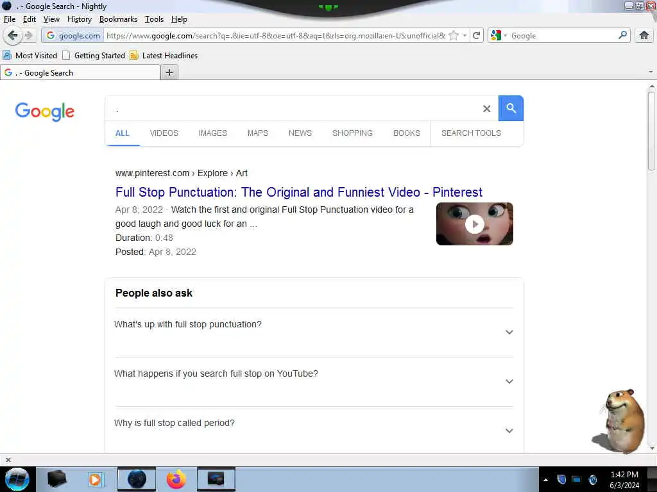Click the dark monitor app taskbar icon
657x492 pixels.
click(x=216, y=479)
